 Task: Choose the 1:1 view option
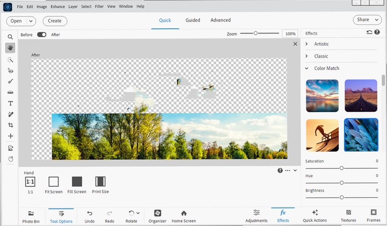click(30, 185)
